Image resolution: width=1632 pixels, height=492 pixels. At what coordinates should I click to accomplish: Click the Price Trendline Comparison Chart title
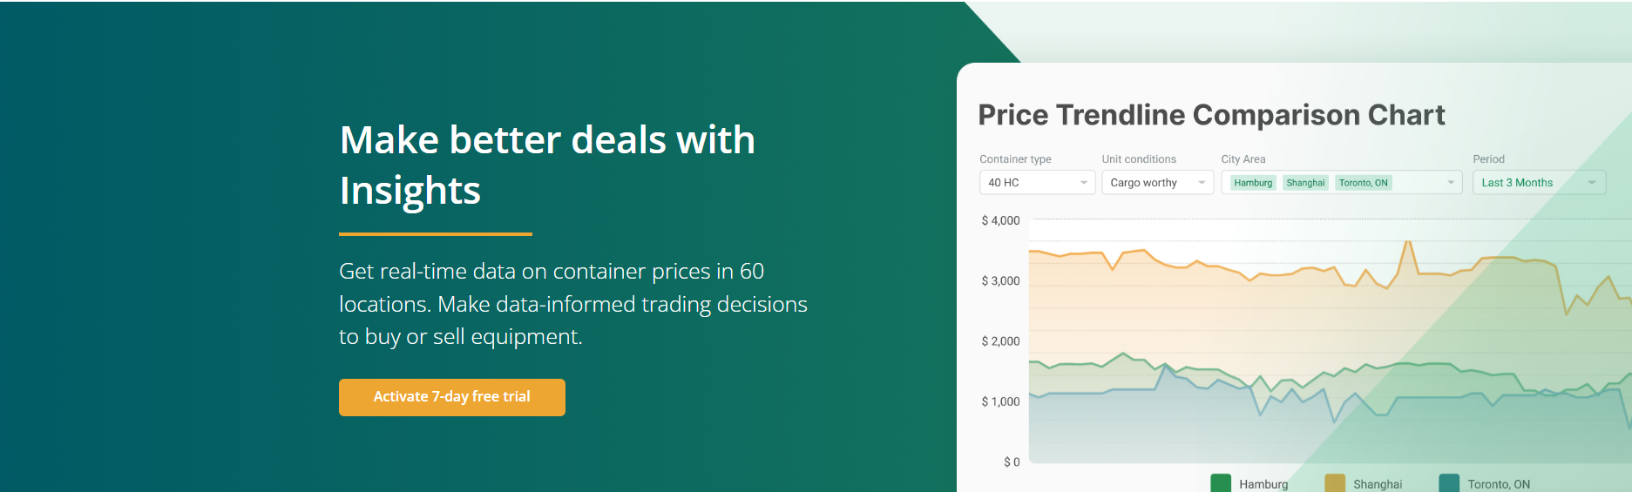(1211, 115)
